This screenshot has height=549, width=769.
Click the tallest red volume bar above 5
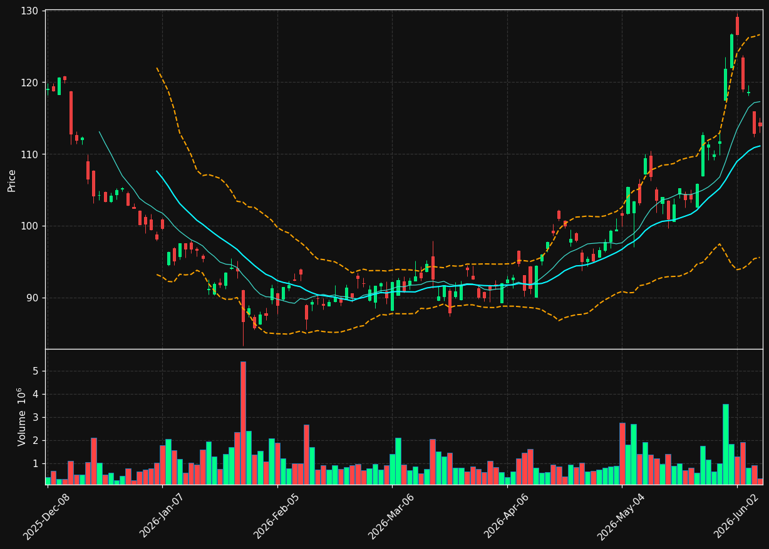coord(243,423)
